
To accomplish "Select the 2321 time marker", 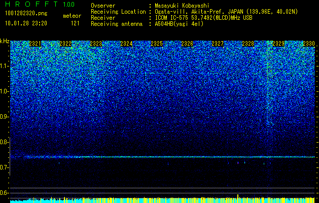I will click(35, 44).
